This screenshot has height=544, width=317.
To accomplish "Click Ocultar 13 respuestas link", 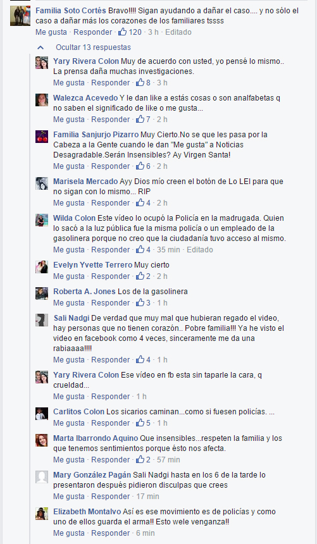I will (93, 47).
